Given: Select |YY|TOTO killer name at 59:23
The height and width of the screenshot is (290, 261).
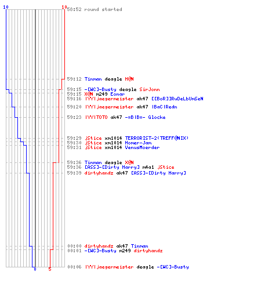Looking at the screenshot, I should [x=96, y=117].
